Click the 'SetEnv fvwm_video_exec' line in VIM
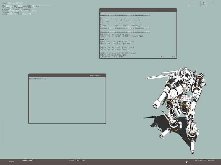 pyautogui.click(x=116, y=44)
